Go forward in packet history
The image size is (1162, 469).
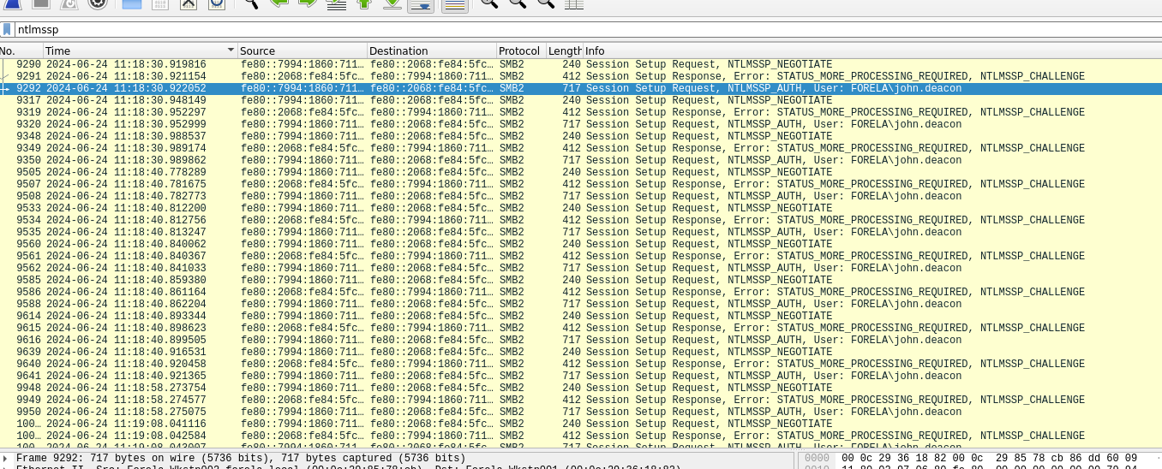[308, 4]
